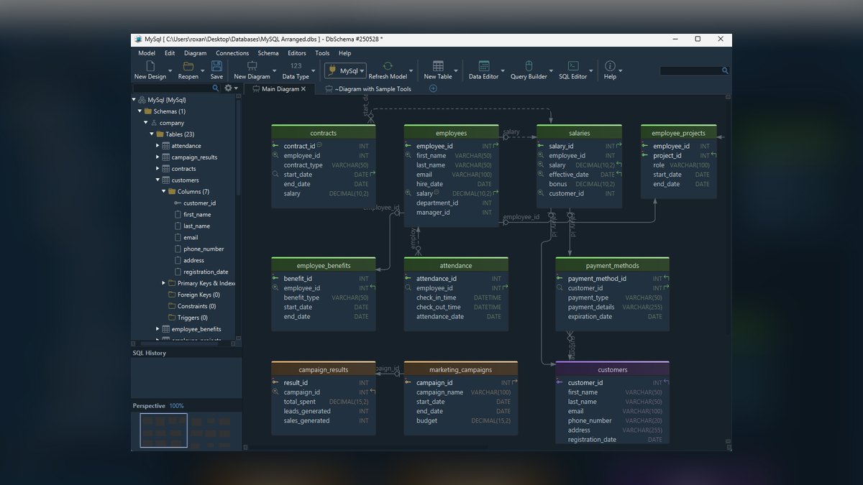The height and width of the screenshot is (485, 863).
Task: Select phone_number in the tree
Action: point(204,249)
